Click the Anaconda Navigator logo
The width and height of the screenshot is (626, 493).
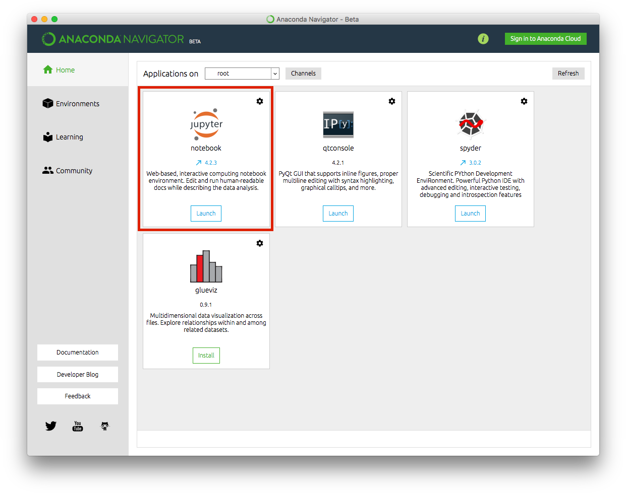[x=113, y=39]
